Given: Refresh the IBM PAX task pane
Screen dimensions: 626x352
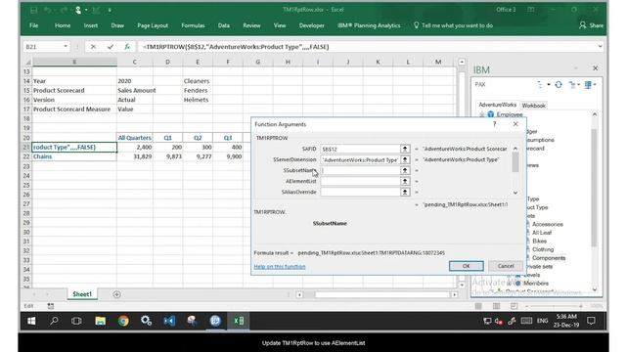Looking at the screenshot, I should (559, 85).
